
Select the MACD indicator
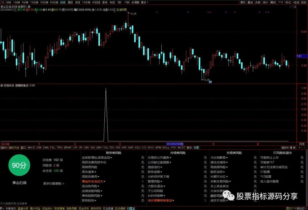coord(31,148)
